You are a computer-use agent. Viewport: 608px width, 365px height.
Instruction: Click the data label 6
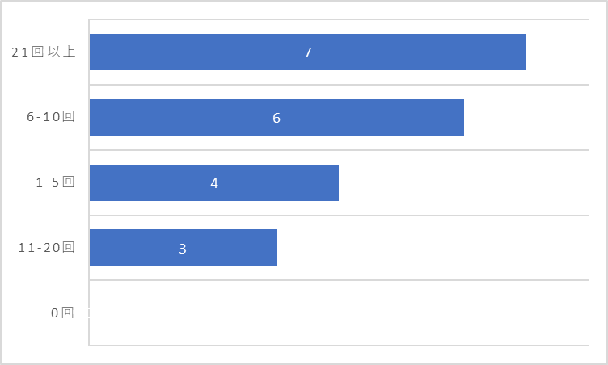point(277,118)
